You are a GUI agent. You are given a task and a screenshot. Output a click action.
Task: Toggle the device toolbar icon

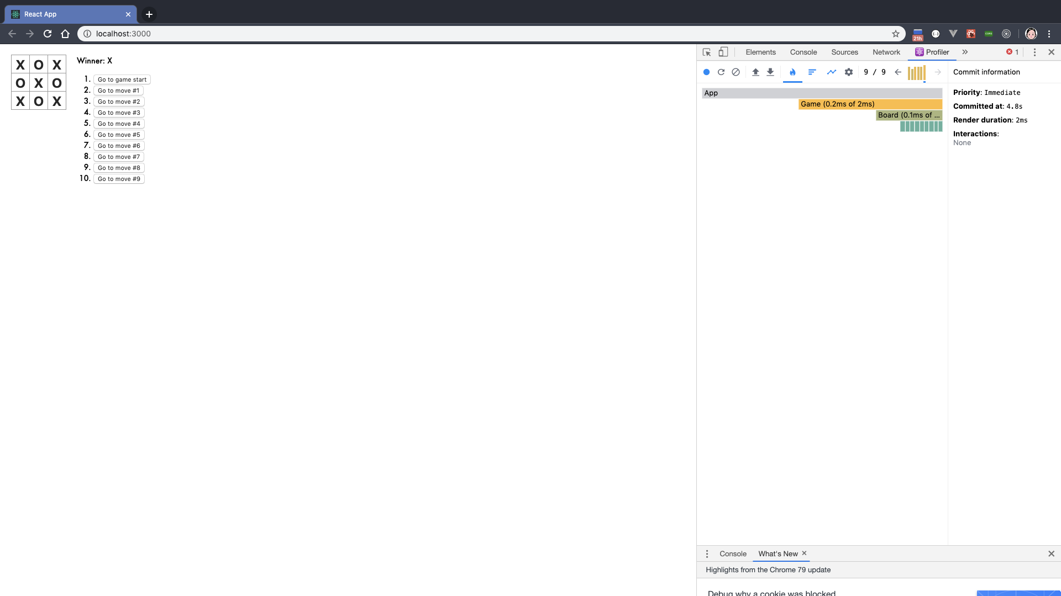723,52
